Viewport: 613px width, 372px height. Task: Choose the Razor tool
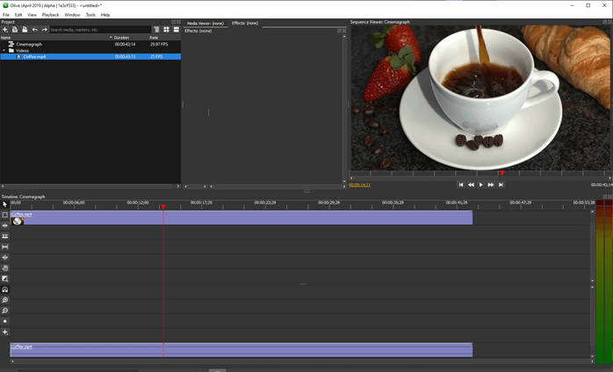coord(5,236)
